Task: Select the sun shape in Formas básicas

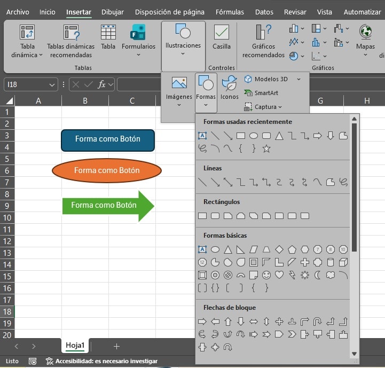Action: [x=305, y=275]
